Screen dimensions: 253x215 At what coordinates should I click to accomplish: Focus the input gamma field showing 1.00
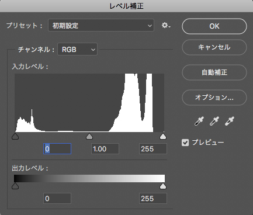click(x=105, y=149)
